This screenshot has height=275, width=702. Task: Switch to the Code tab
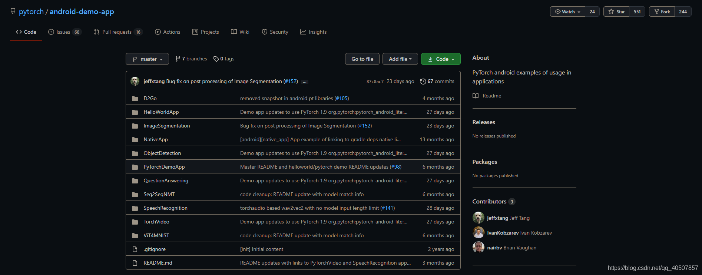26,32
